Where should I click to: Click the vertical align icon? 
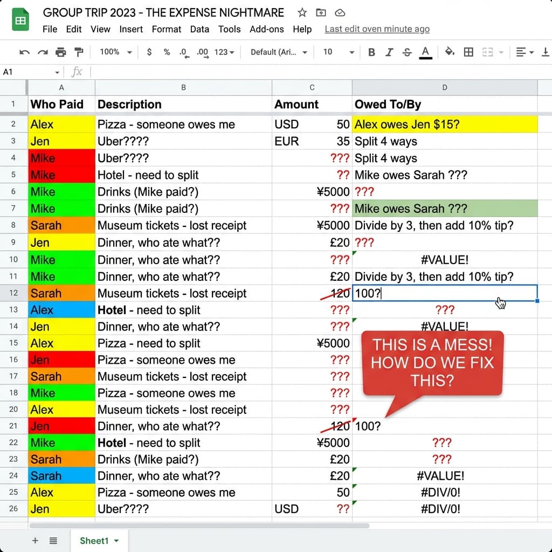545,52
